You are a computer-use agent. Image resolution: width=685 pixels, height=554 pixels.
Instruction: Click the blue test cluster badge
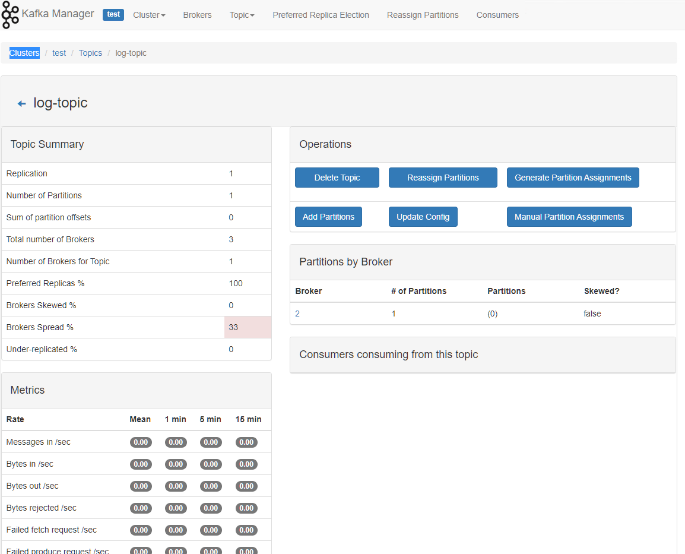[113, 14]
